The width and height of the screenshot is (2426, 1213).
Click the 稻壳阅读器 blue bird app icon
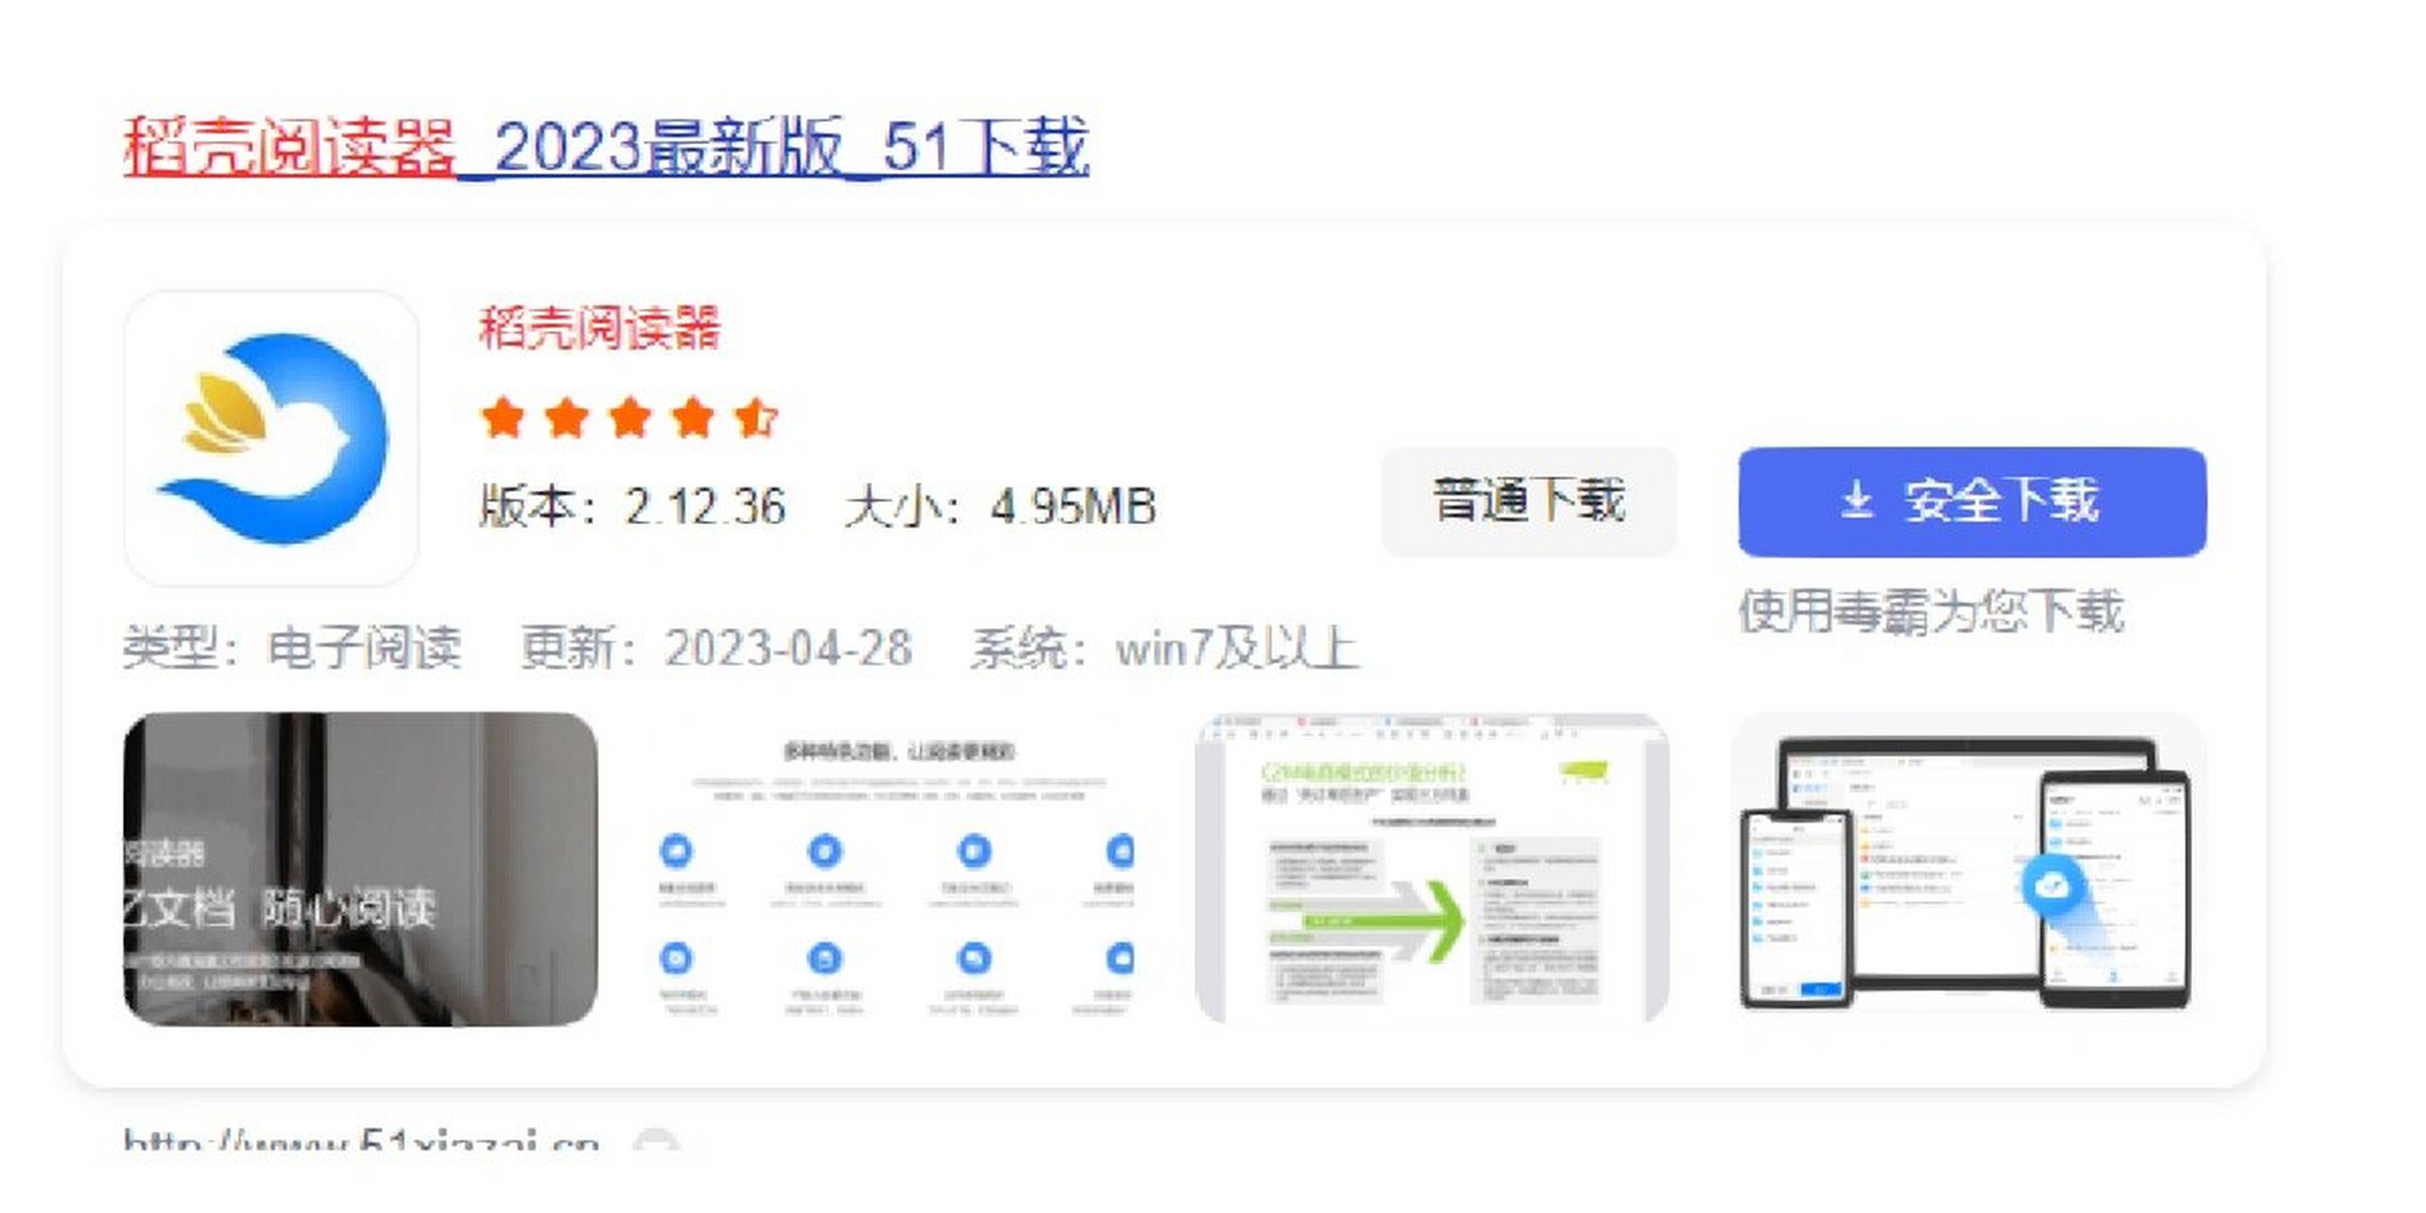(271, 438)
